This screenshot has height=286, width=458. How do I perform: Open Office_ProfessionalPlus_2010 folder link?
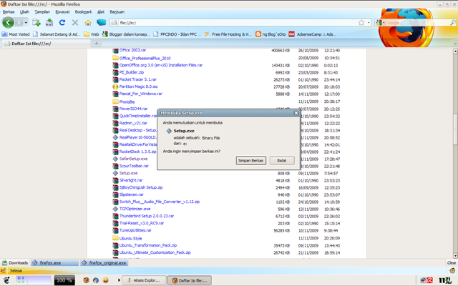(145, 58)
